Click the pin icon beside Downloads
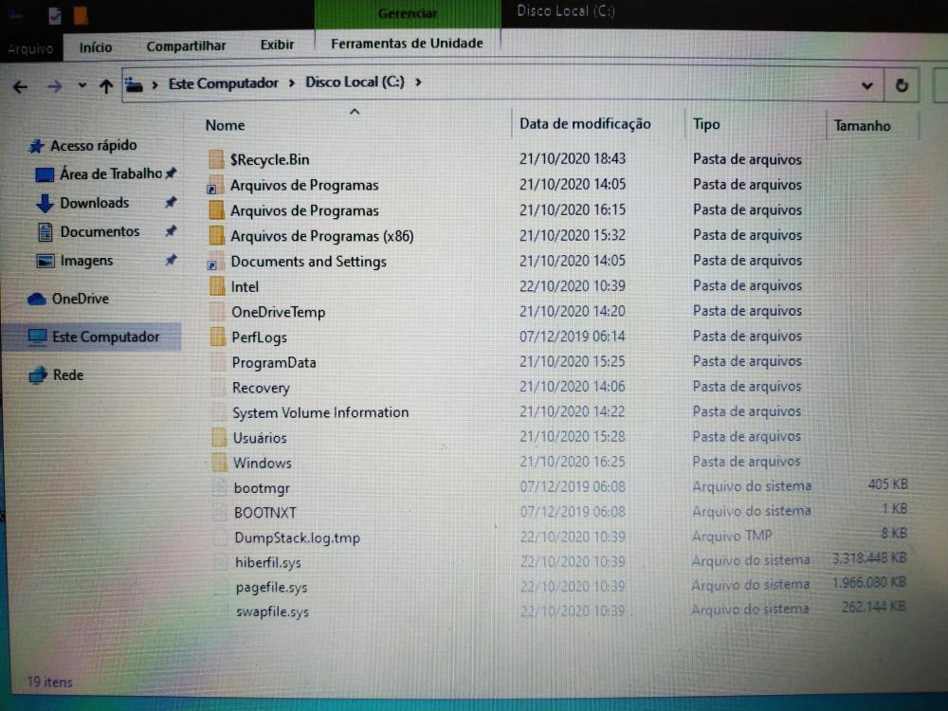This screenshot has width=948, height=711. (171, 203)
